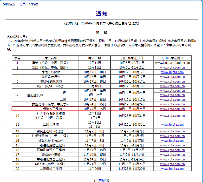Open website link in highlighted 一级造价工程师 row
The height and width of the screenshot is (182, 203).
(172, 109)
